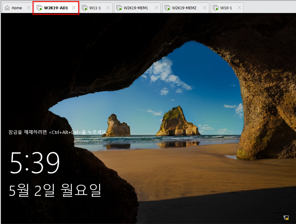The image size is (296, 224).
Task: Close the Home tab
Action: pos(28,8)
